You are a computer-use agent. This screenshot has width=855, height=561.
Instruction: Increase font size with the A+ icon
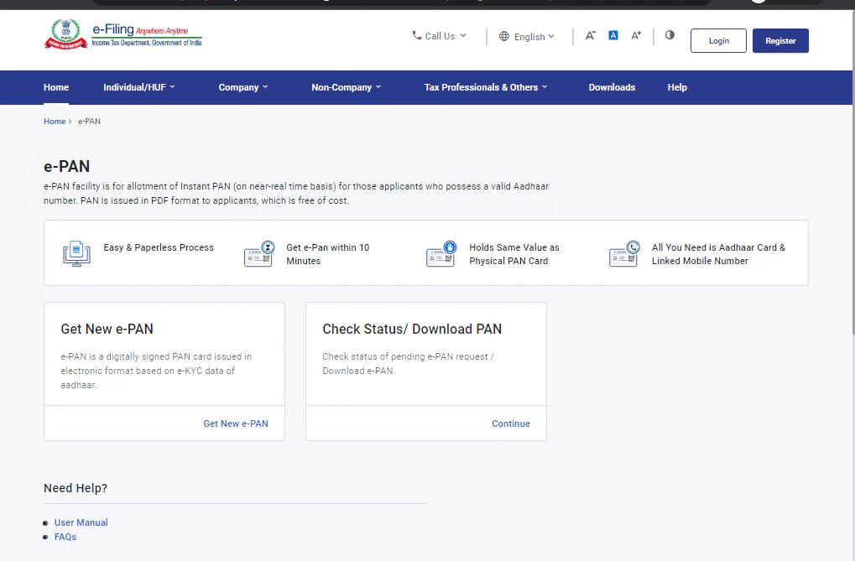pyautogui.click(x=636, y=35)
